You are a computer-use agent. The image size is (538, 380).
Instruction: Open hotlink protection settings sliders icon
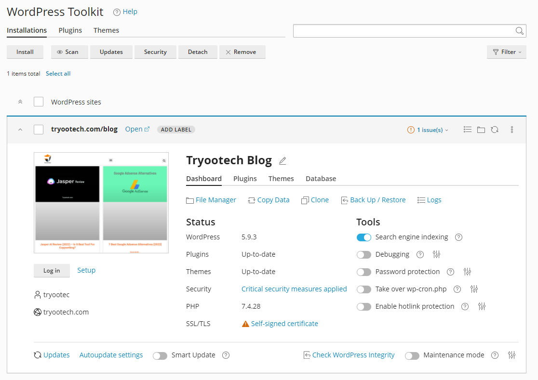point(482,306)
